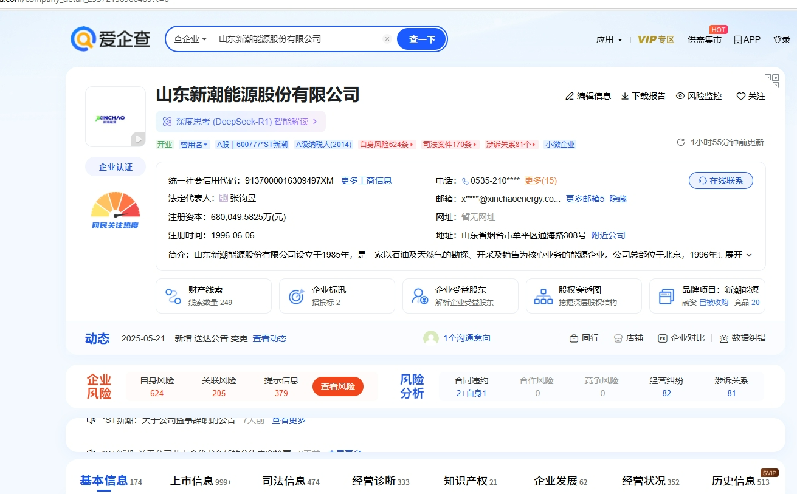The image size is (797, 494).
Task: Expand the 自身风险624条 tag
Action: 387,145
